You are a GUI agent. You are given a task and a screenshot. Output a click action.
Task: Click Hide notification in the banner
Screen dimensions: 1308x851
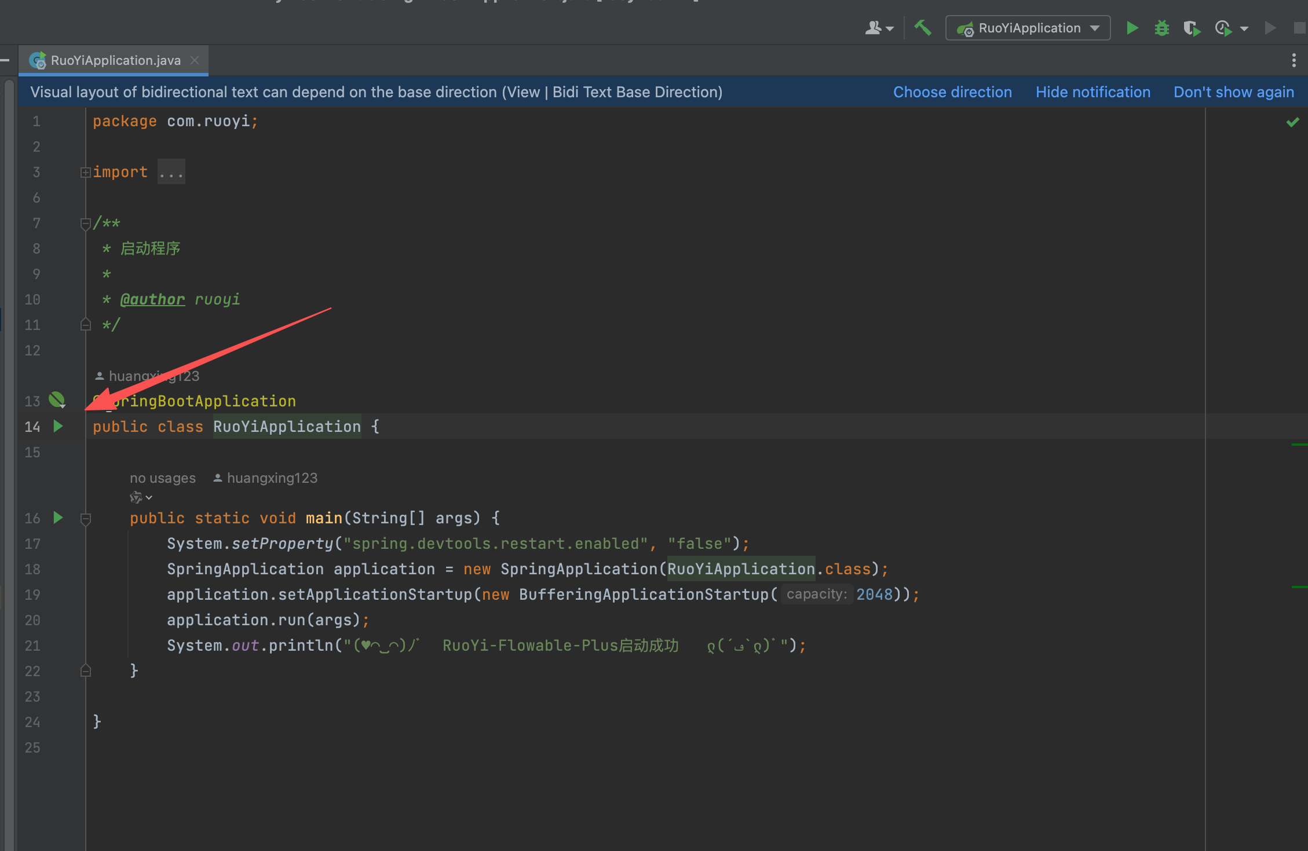coord(1093,92)
